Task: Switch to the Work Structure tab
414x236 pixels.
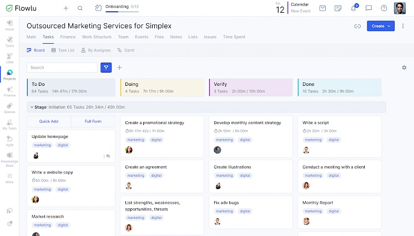Action: 97,37
